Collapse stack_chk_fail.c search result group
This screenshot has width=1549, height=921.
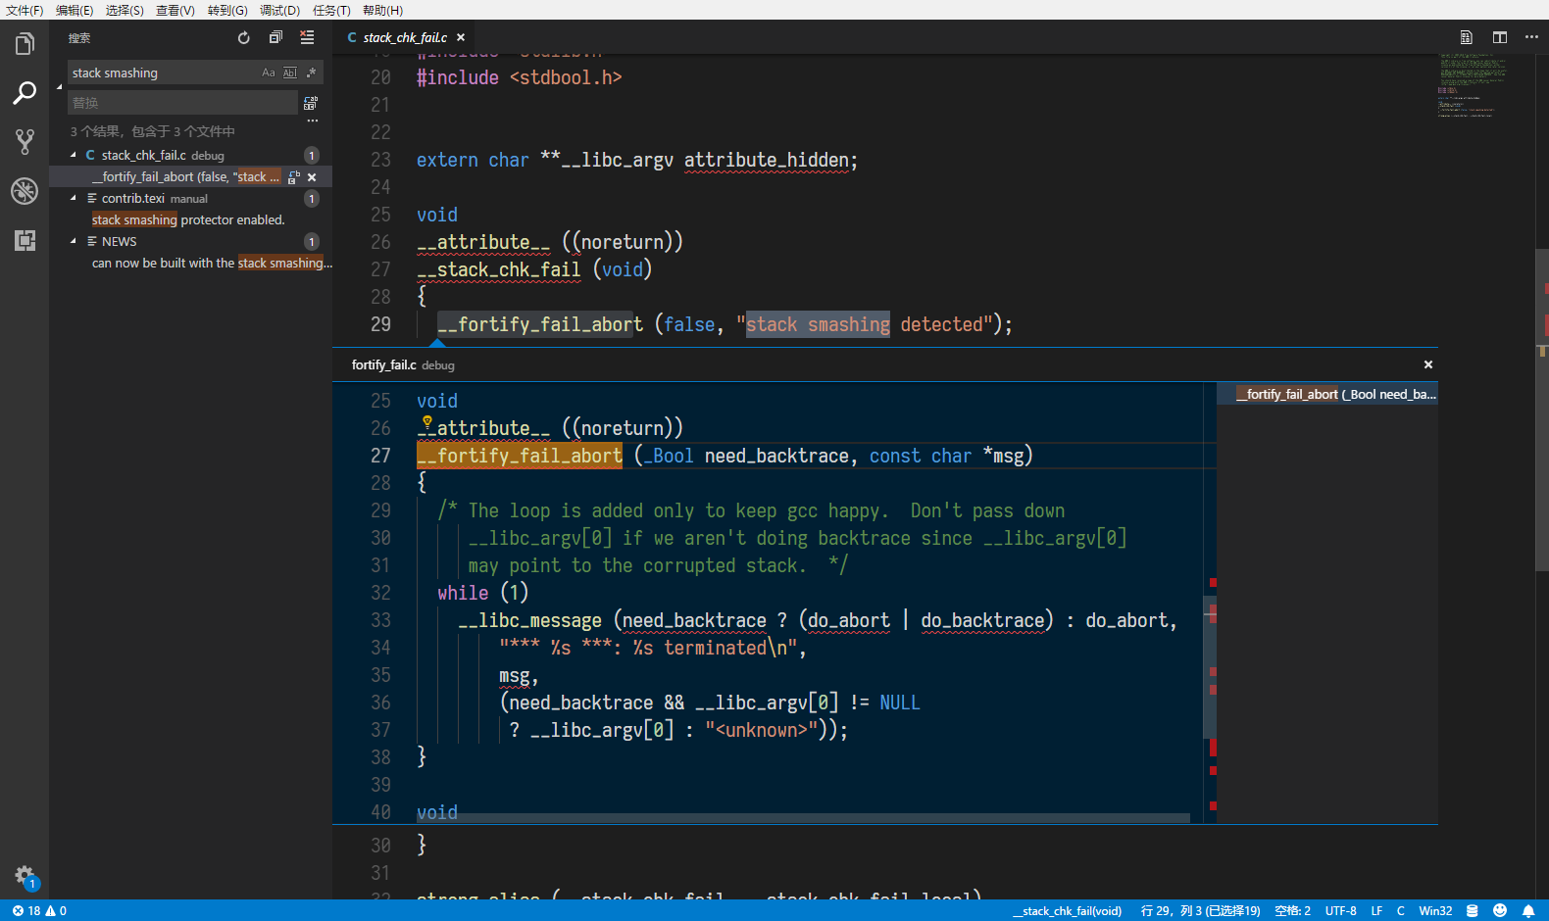point(74,155)
